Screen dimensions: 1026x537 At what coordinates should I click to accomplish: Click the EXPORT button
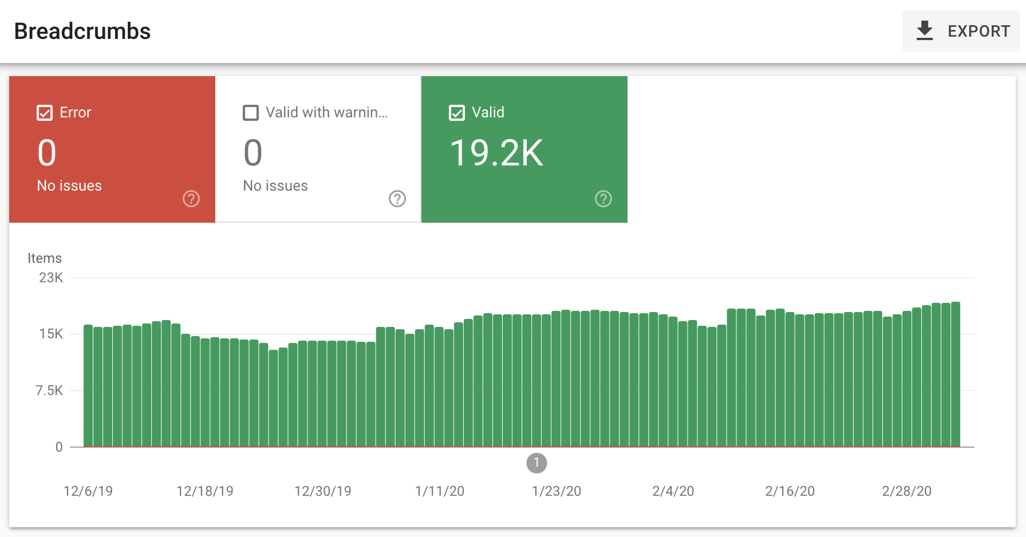(x=961, y=30)
